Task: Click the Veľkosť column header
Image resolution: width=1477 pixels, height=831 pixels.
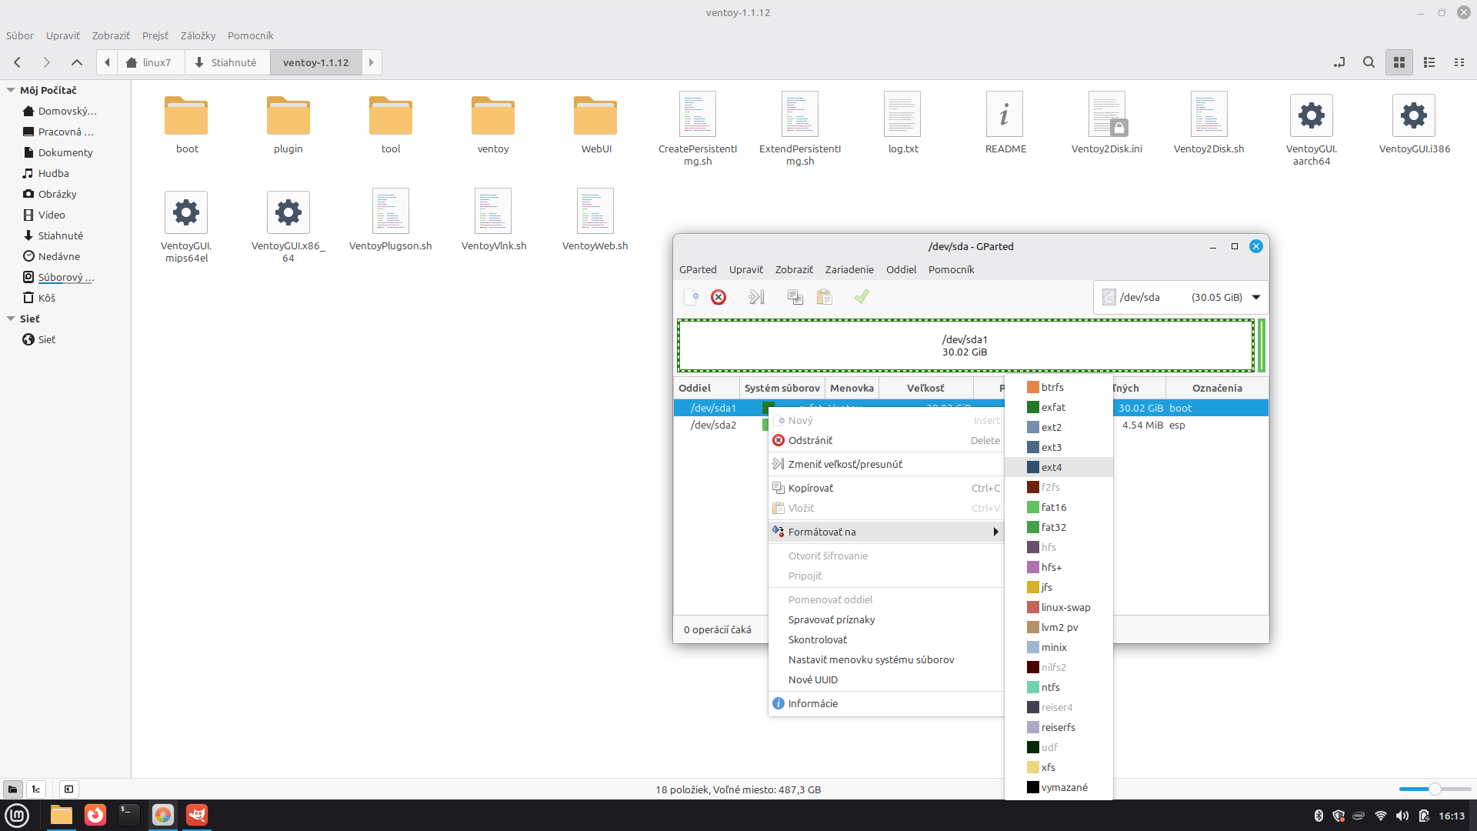Action: 925,388
